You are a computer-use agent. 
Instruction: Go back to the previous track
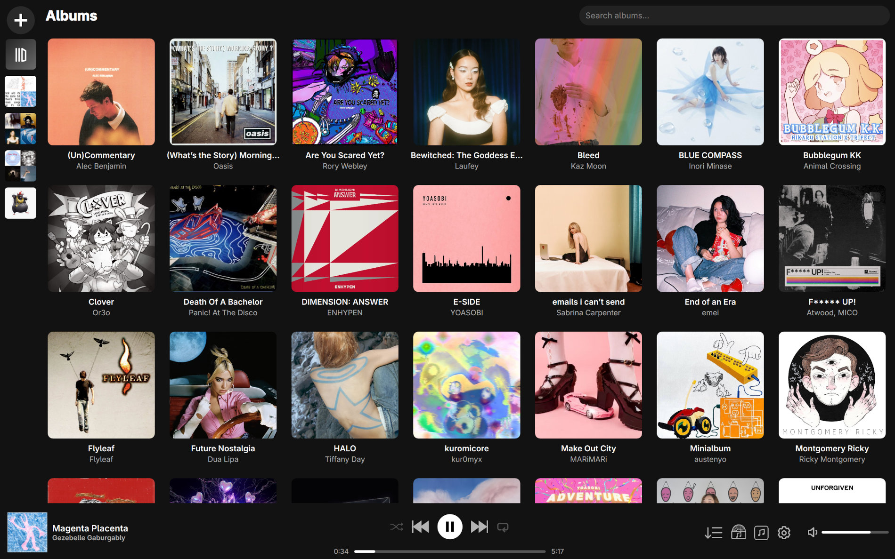(420, 527)
